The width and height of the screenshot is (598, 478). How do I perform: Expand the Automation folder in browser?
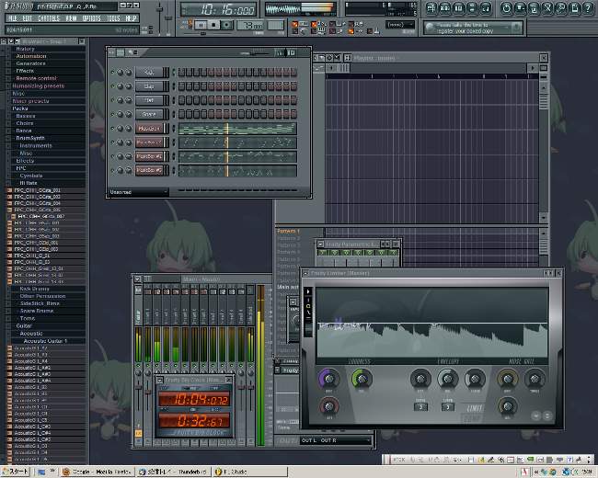pyautogui.click(x=31, y=56)
